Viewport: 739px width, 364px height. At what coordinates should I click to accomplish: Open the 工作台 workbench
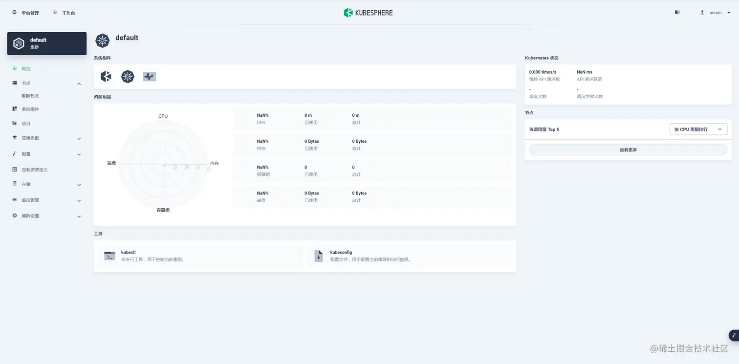[64, 13]
